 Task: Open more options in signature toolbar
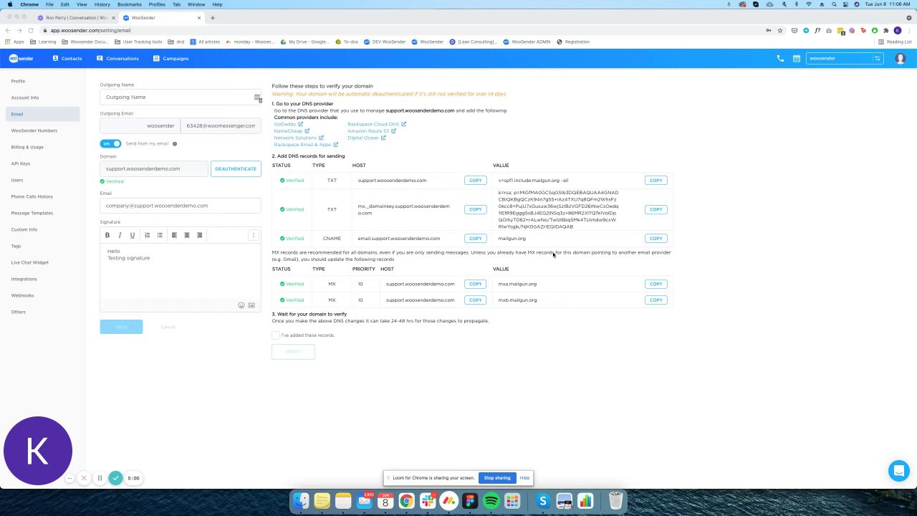click(253, 235)
